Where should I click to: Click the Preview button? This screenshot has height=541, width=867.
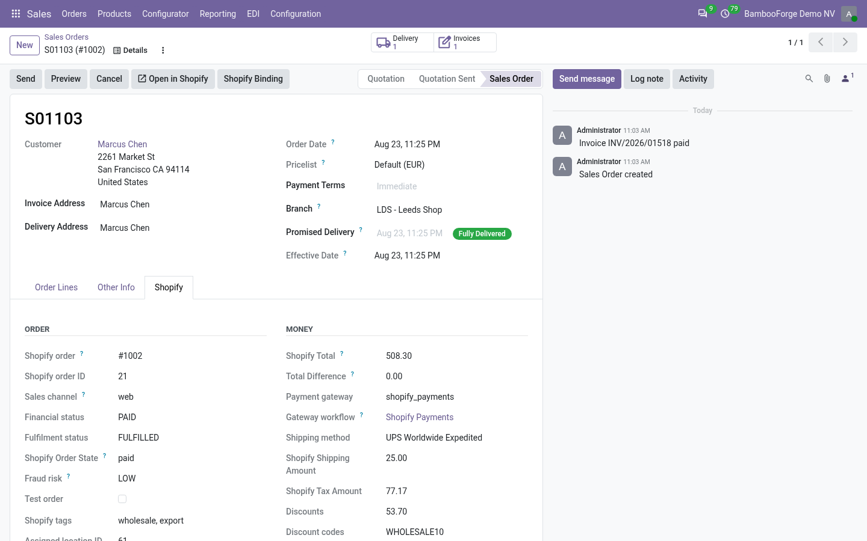(x=66, y=79)
